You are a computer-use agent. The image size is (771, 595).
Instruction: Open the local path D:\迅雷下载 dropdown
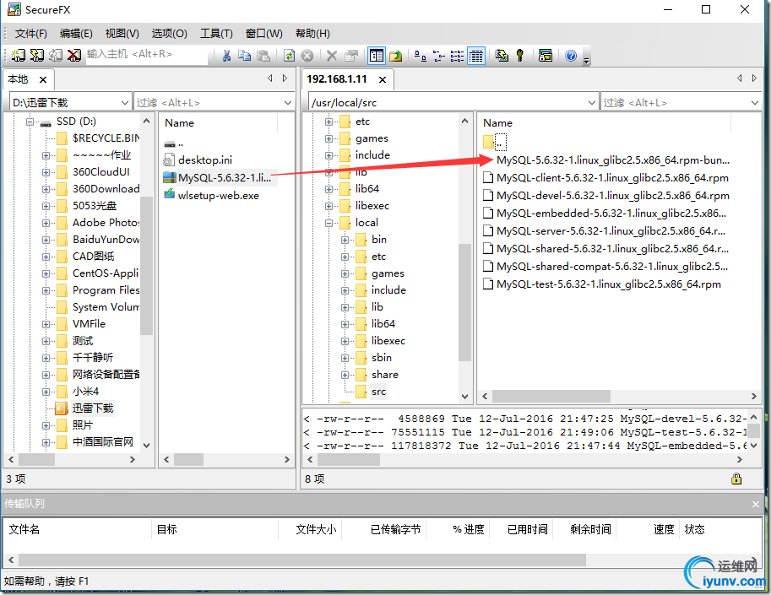tap(124, 103)
